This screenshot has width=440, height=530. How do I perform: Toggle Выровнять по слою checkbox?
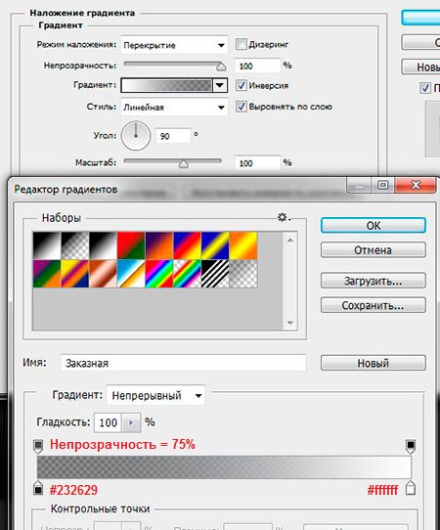[241, 107]
